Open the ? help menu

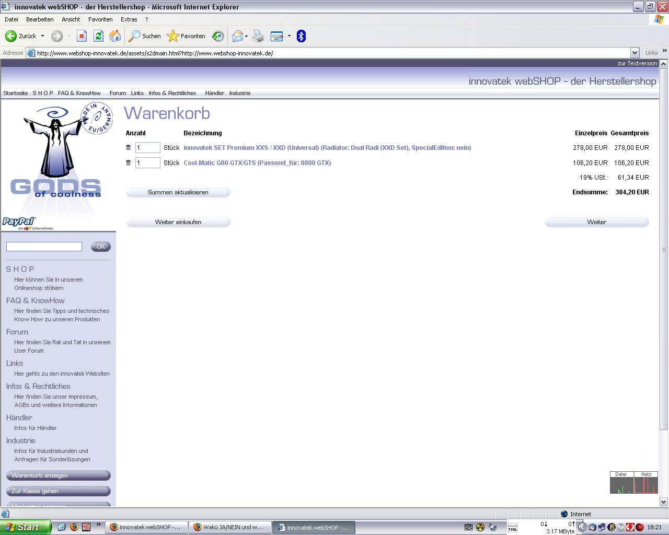coord(147,19)
